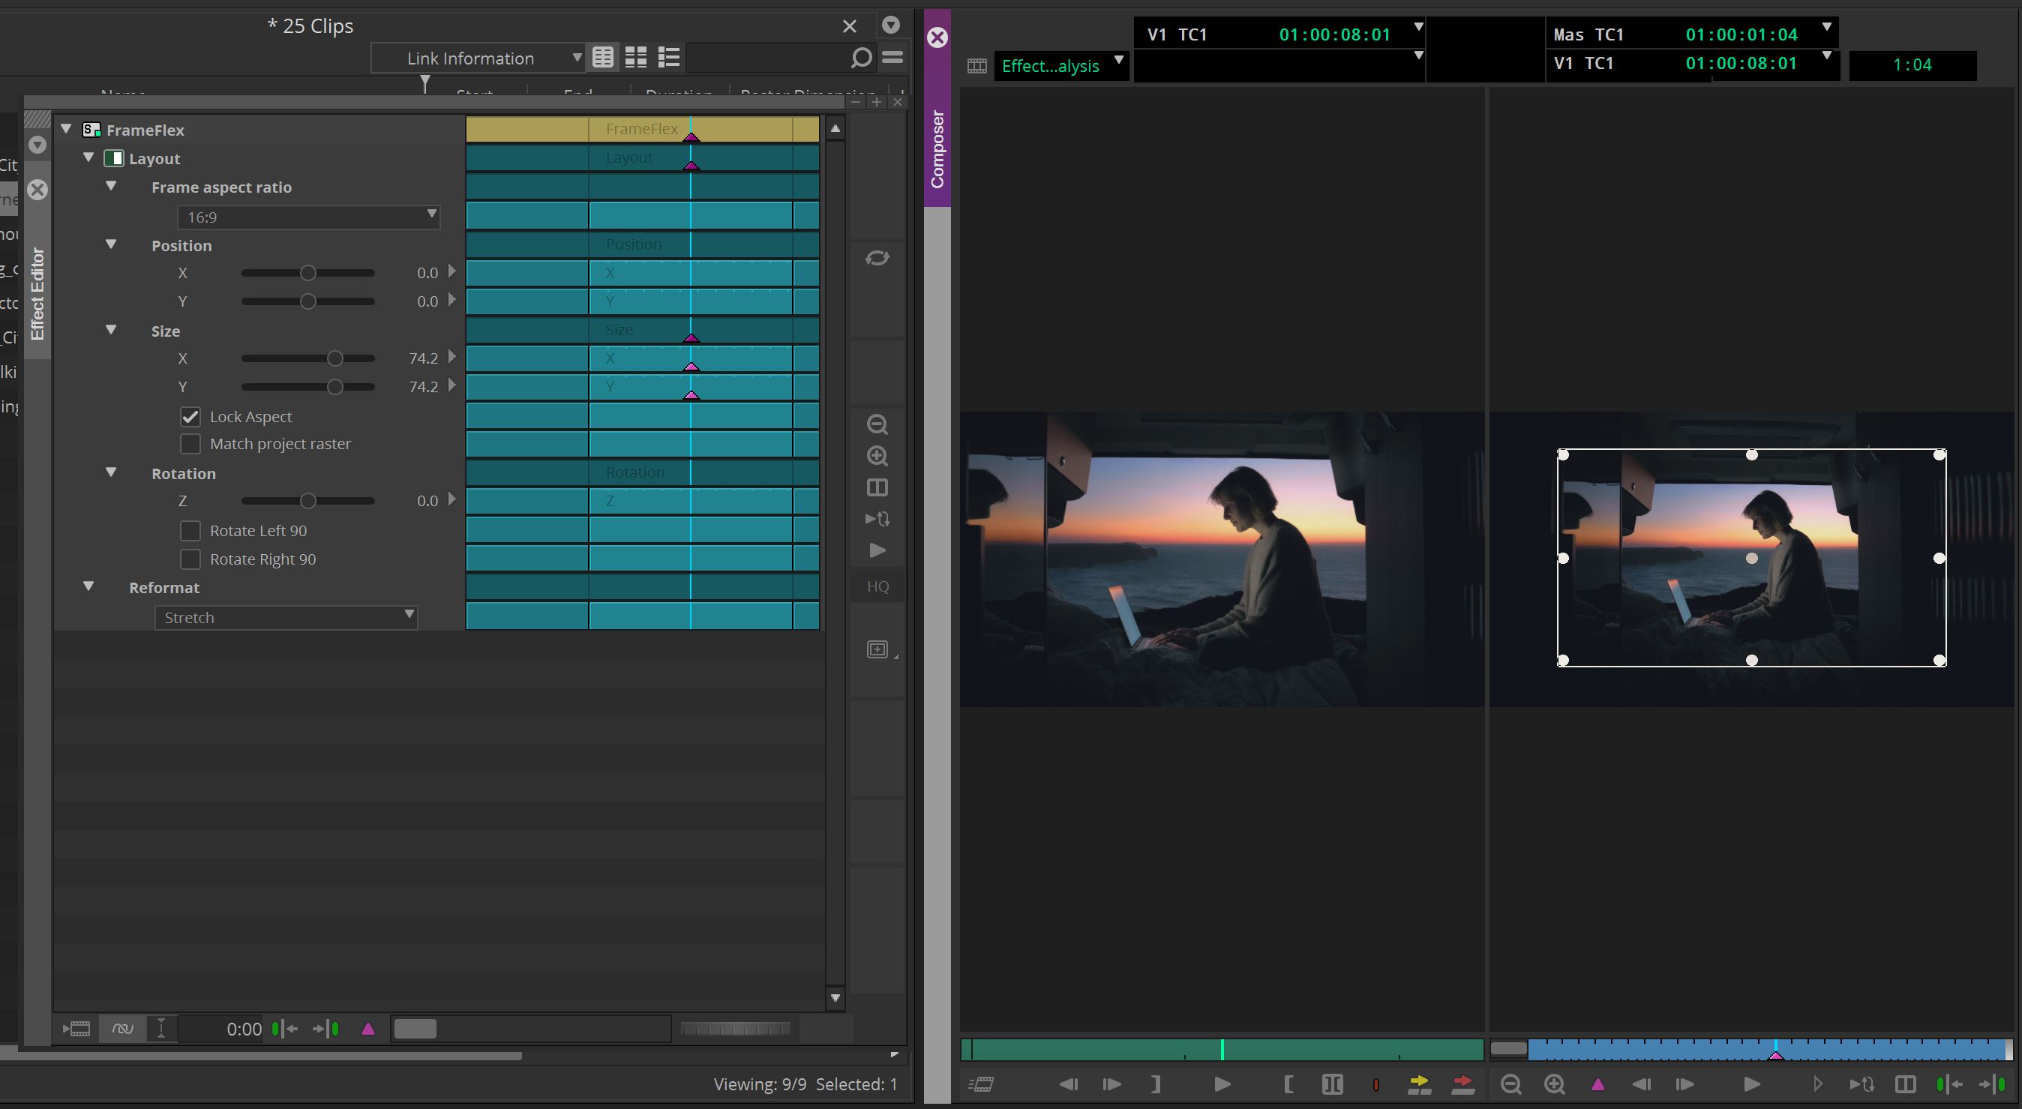Screen dimensions: 2022x1109
Task: Collapse the FrameFlex effect group
Action: tap(66, 129)
